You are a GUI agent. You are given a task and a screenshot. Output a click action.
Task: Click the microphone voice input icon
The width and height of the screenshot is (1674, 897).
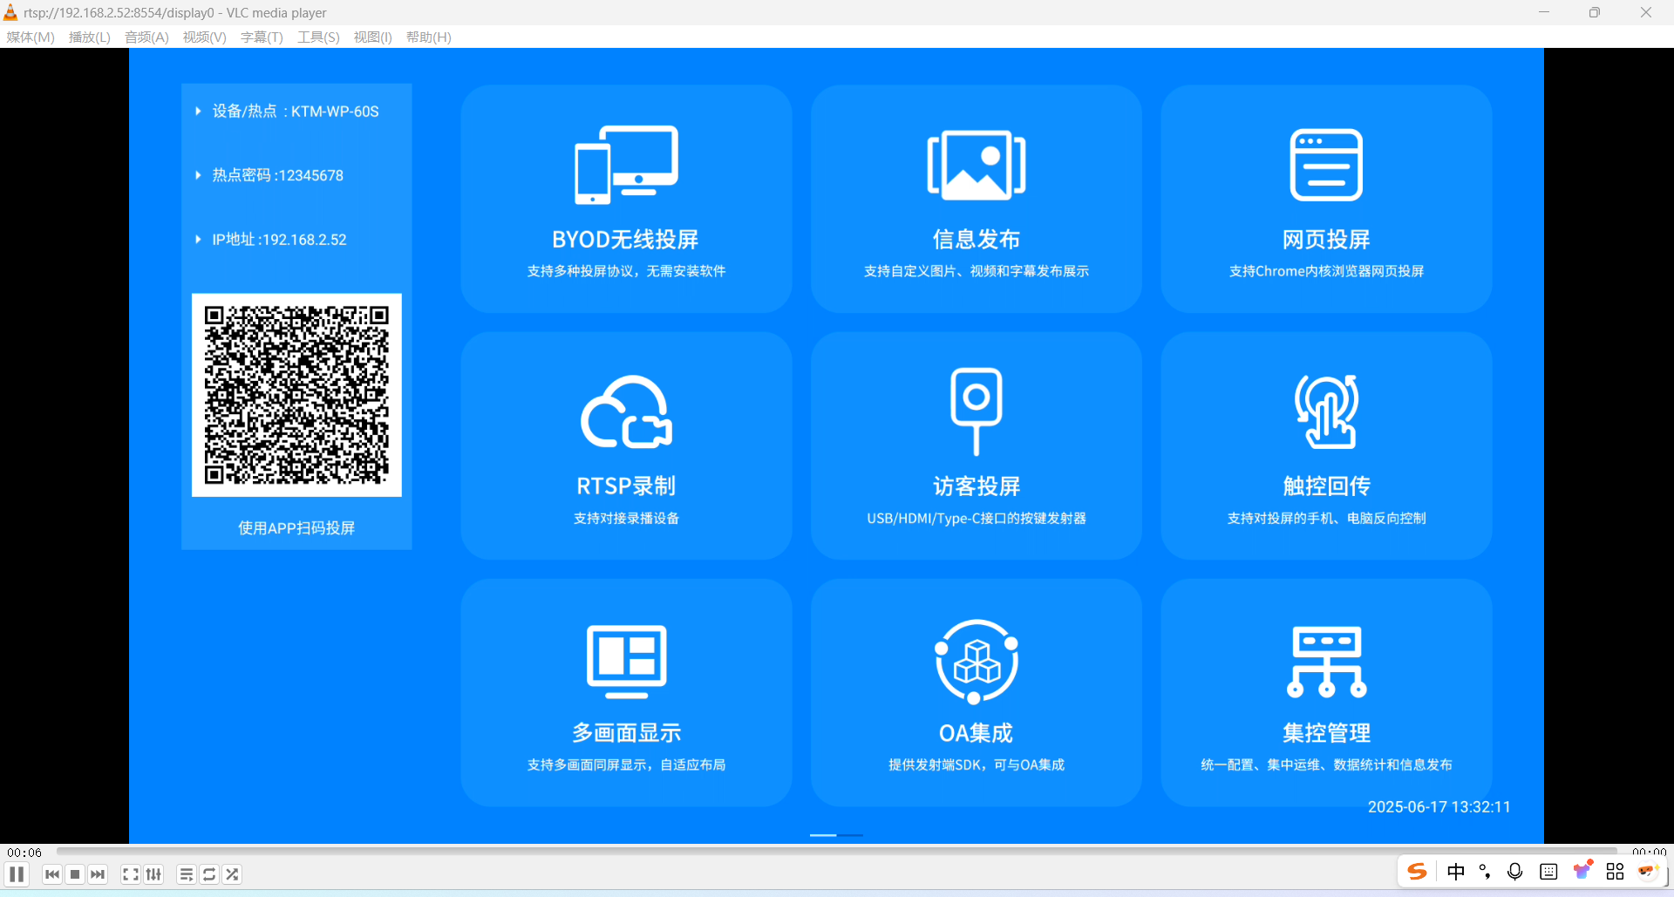click(1515, 872)
